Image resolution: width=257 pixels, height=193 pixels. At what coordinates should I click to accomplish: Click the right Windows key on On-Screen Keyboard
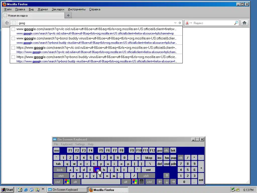[x=135, y=182]
